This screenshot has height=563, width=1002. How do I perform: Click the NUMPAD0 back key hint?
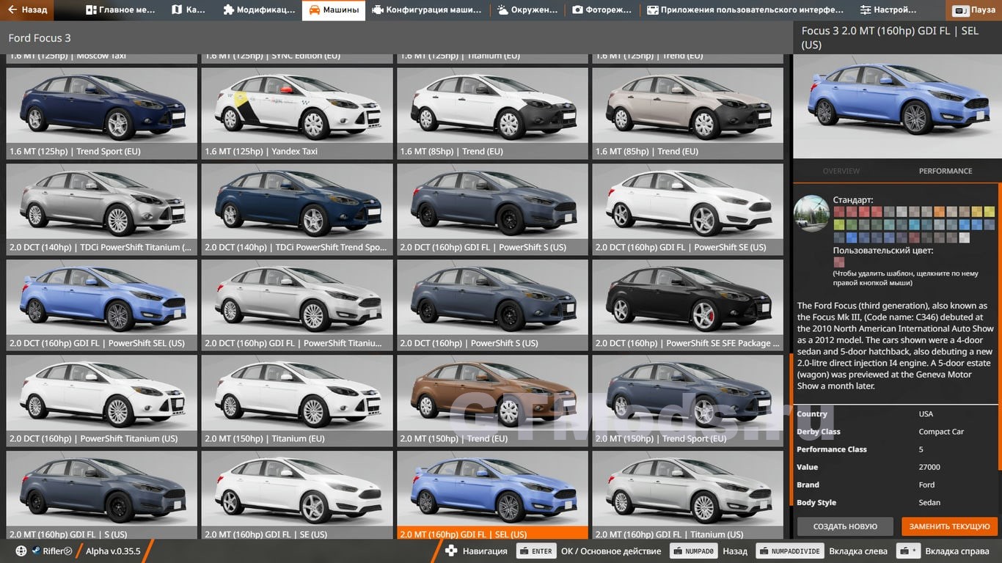(x=692, y=551)
